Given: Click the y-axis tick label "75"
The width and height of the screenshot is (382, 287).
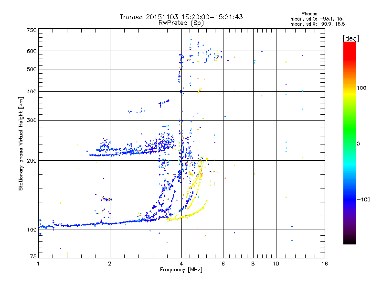Looking at the screenshot, I should tap(33, 256).
